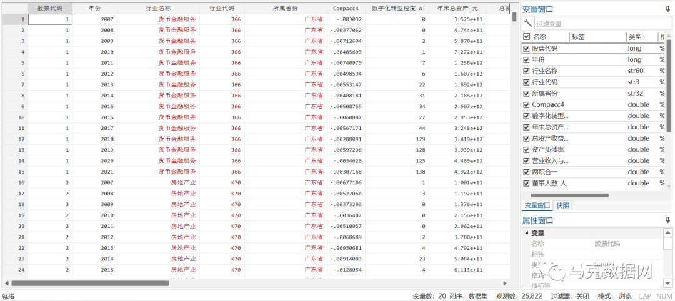Click the variable list vertical scrollbar thumb
The image size is (675, 301).
tap(669, 86)
